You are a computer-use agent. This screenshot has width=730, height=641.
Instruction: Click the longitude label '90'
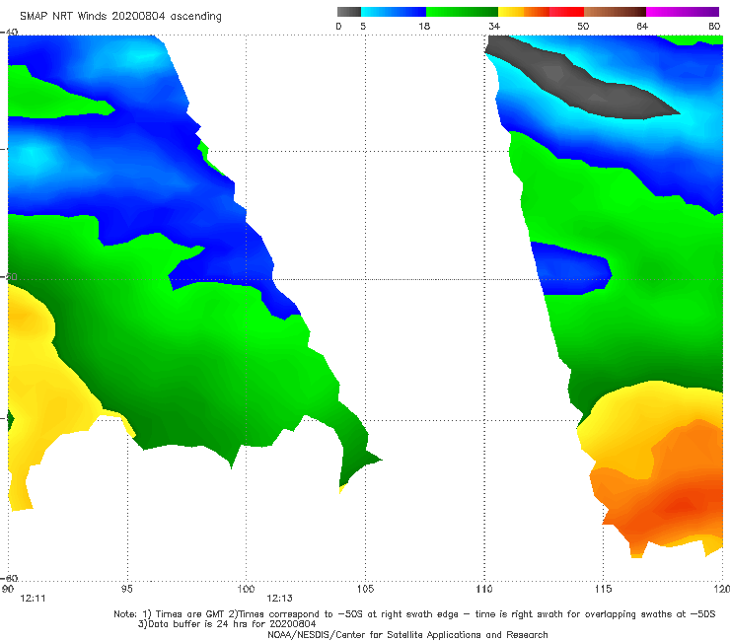(8, 590)
